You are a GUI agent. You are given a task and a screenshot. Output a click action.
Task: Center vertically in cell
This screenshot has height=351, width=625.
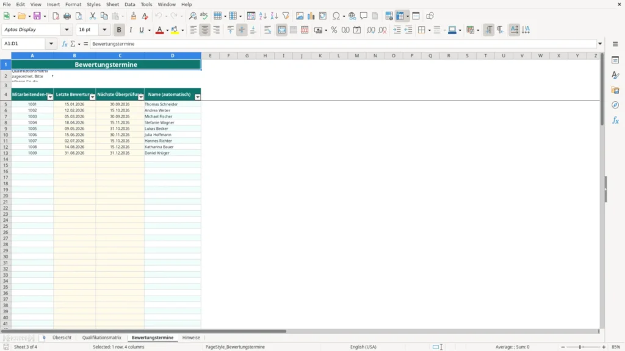(242, 30)
